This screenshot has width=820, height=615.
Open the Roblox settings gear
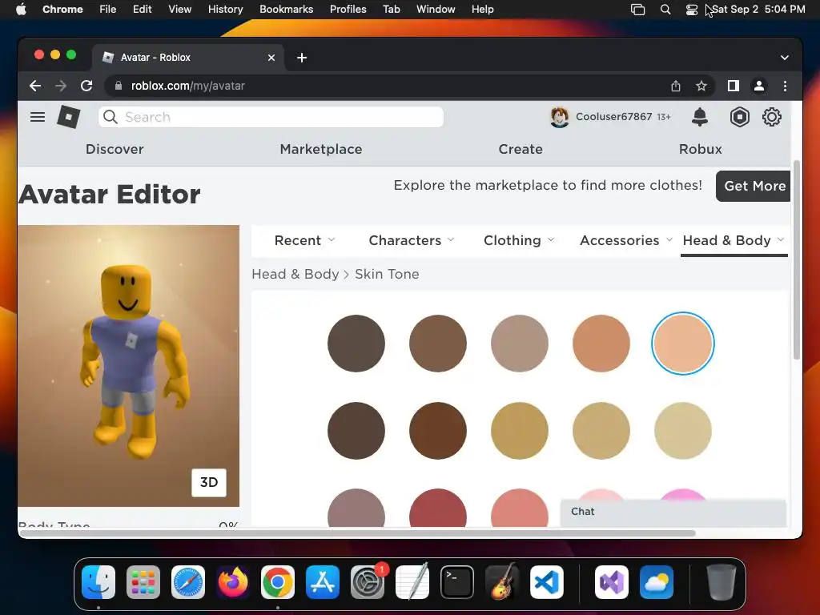771,117
